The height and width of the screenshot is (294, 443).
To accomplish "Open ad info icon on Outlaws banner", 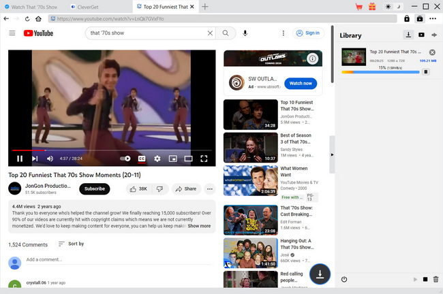I will [312, 59].
